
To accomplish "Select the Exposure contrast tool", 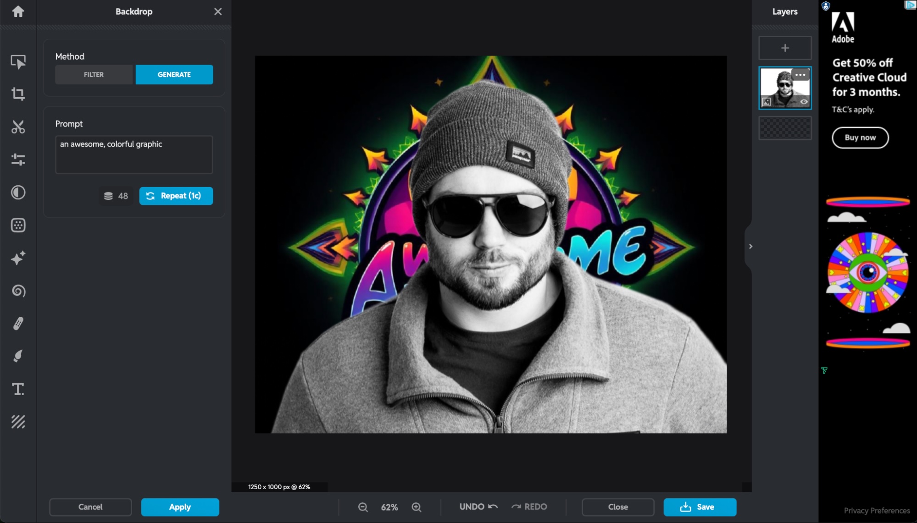I will click(18, 193).
